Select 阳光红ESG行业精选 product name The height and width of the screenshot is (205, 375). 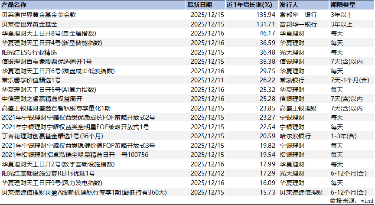point(29,52)
